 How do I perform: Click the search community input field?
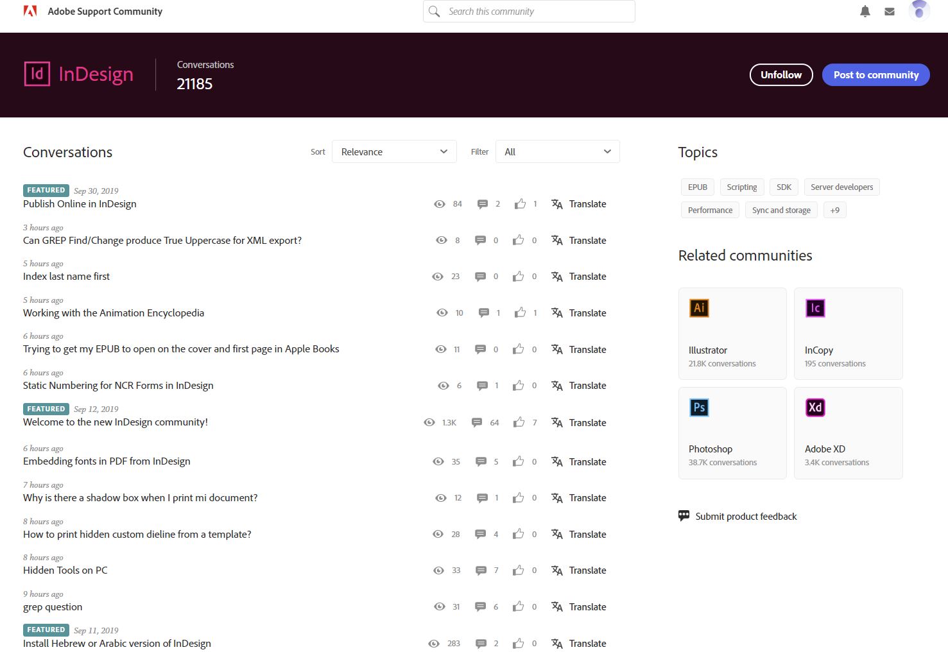528,11
